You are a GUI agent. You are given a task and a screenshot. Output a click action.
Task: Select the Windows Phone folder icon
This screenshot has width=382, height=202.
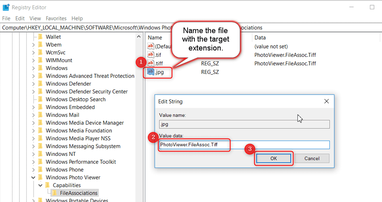(x=40, y=169)
